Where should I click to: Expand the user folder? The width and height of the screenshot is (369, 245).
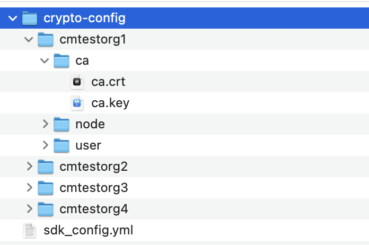click(45, 145)
